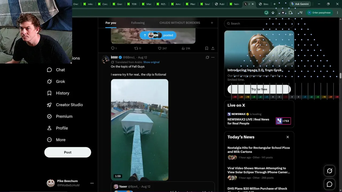Dismiss the Today's News panel
This screenshot has width=342, height=192.
point(288,137)
